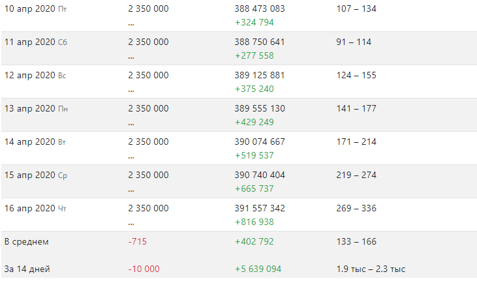
Task: Expand the ellipsis under 10 апр 2020 subscribers
Action: point(131,25)
